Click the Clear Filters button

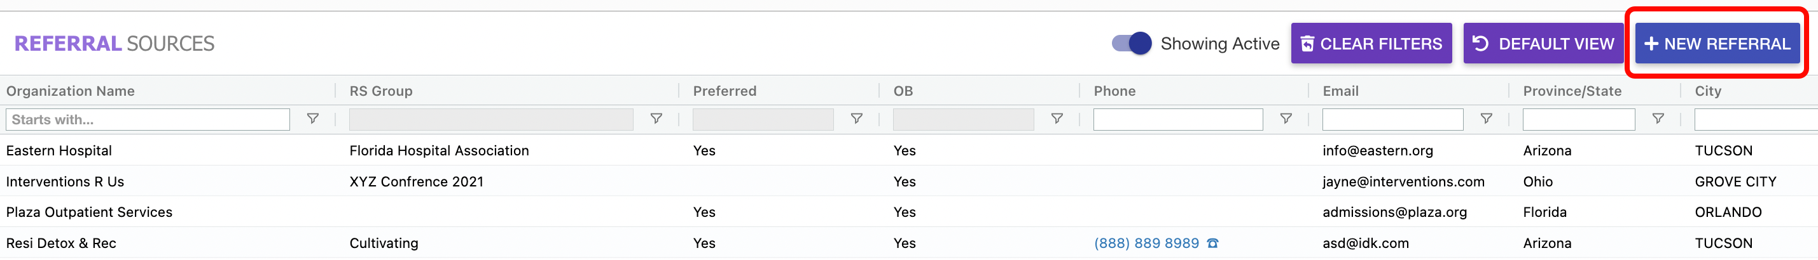pos(1371,44)
